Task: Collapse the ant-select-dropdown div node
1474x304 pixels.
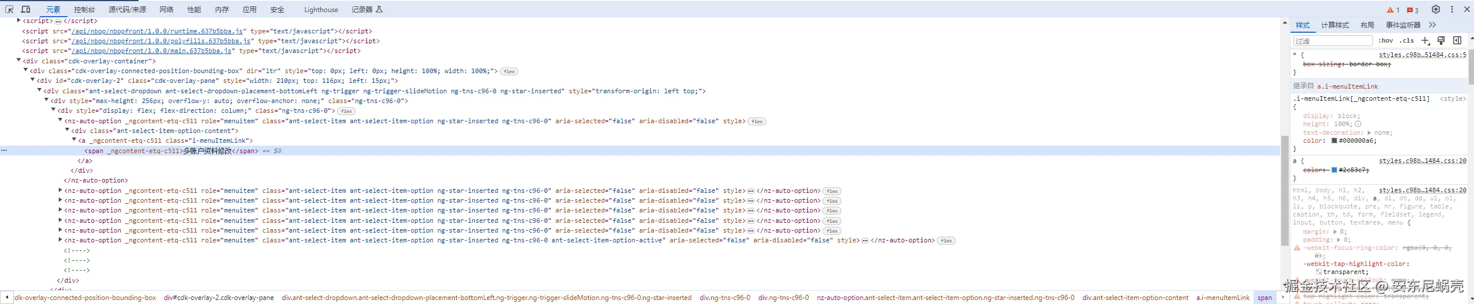Action: (40, 90)
